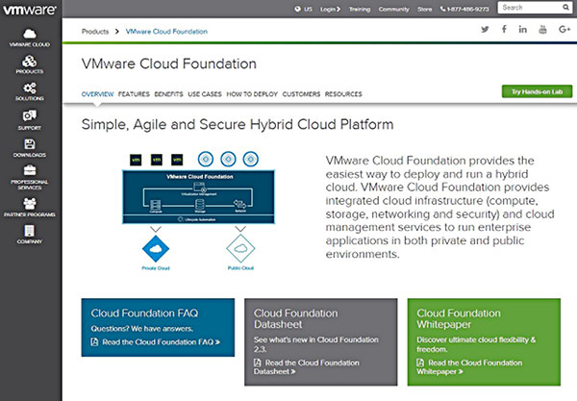Screen dimensions: 577x401
Task: Share on Twitter icon
Action: pos(485,30)
